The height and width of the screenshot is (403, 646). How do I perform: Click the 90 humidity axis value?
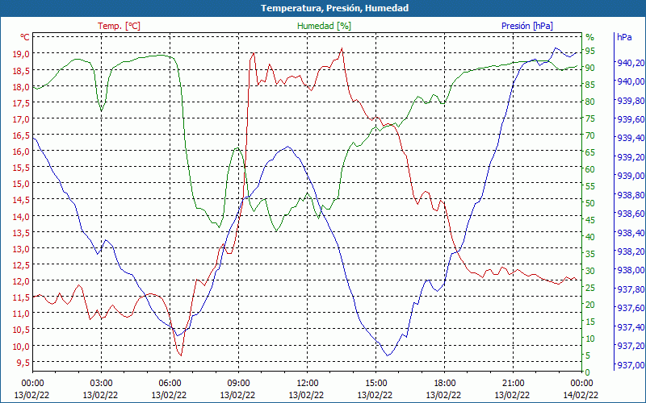[x=590, y=68]
